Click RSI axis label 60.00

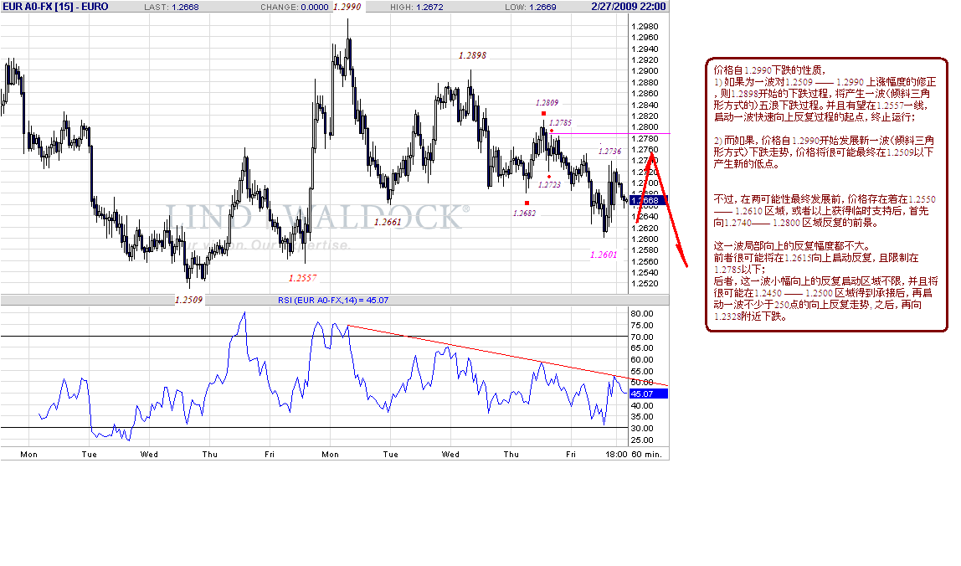click(642, 360)
